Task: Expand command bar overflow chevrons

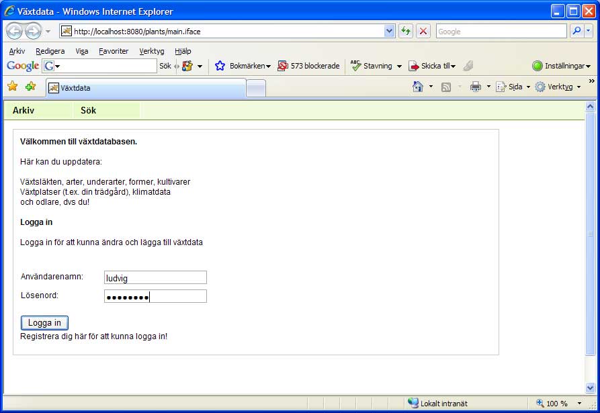Action: pyautogui.click(x=591, y=81)
